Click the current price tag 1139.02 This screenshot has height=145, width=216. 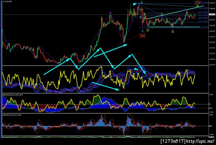tap(212, 14)
